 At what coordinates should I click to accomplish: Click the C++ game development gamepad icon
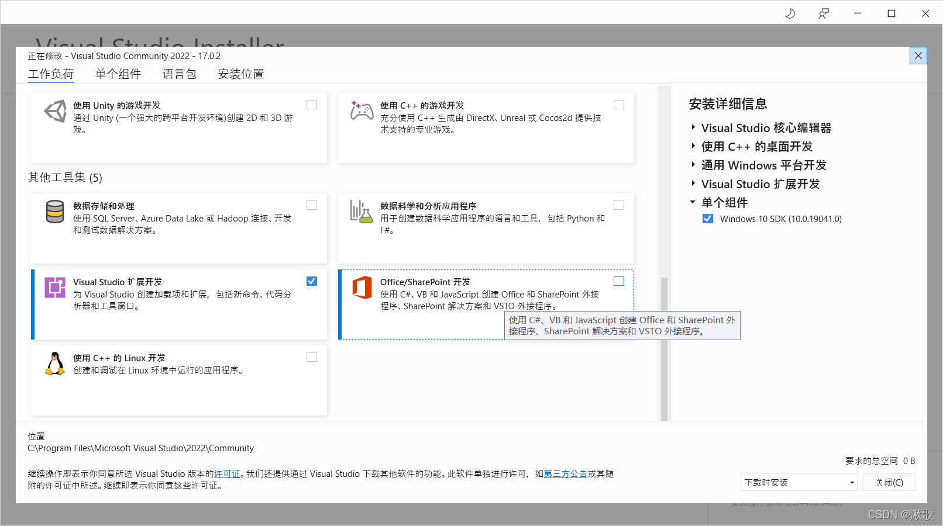(362, 110)
